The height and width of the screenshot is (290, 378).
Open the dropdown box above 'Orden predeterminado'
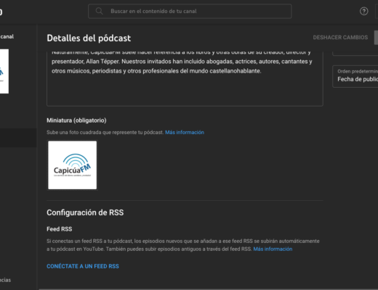tap(355, 53)
